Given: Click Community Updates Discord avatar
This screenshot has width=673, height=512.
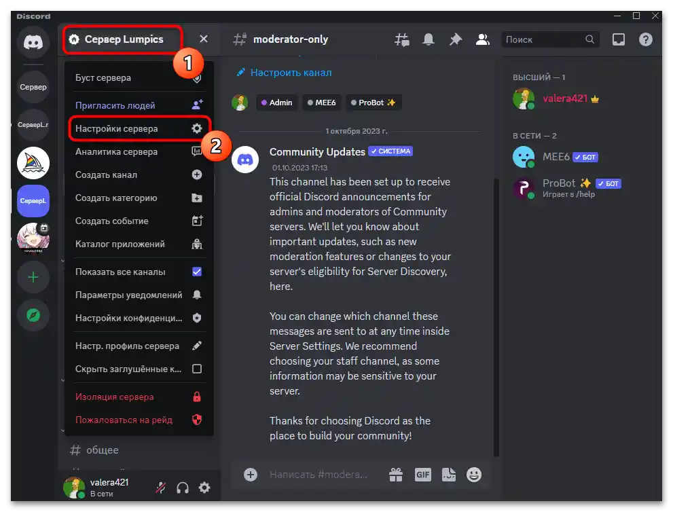Looking at the screenshot, I should [x=245, y=160].
